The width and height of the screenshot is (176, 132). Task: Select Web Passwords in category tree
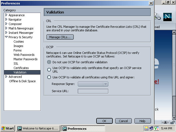pyautogui.click(x=24, y=55)
